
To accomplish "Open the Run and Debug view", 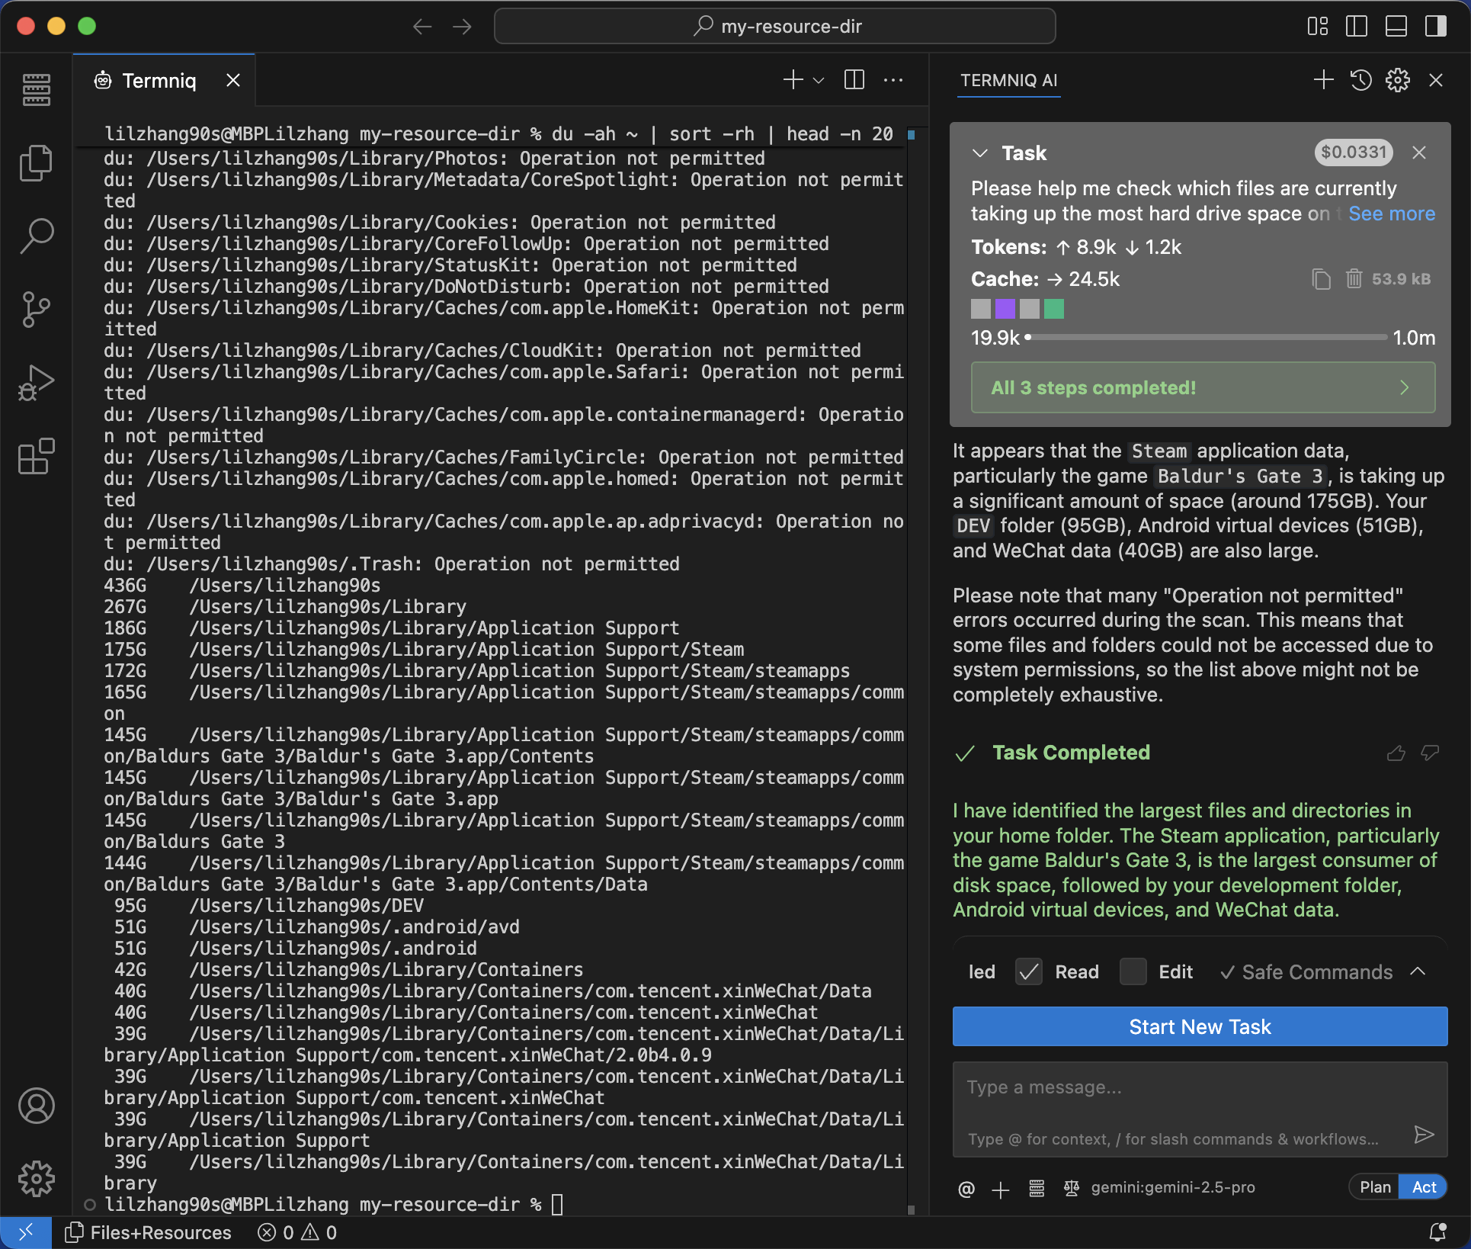I will (36, 383).
